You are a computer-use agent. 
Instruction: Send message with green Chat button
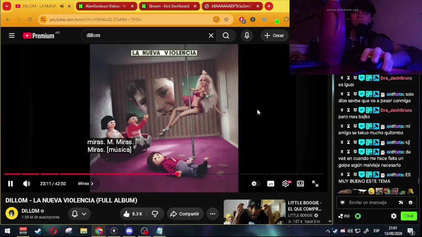409,216
